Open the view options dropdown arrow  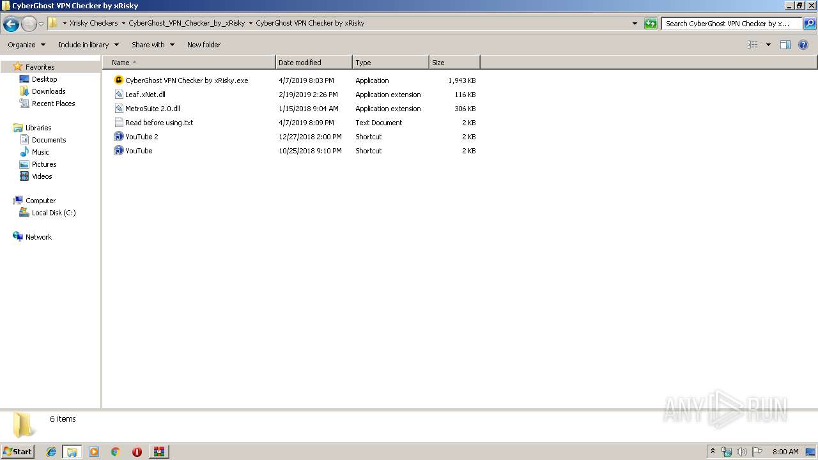coord(768,45)
